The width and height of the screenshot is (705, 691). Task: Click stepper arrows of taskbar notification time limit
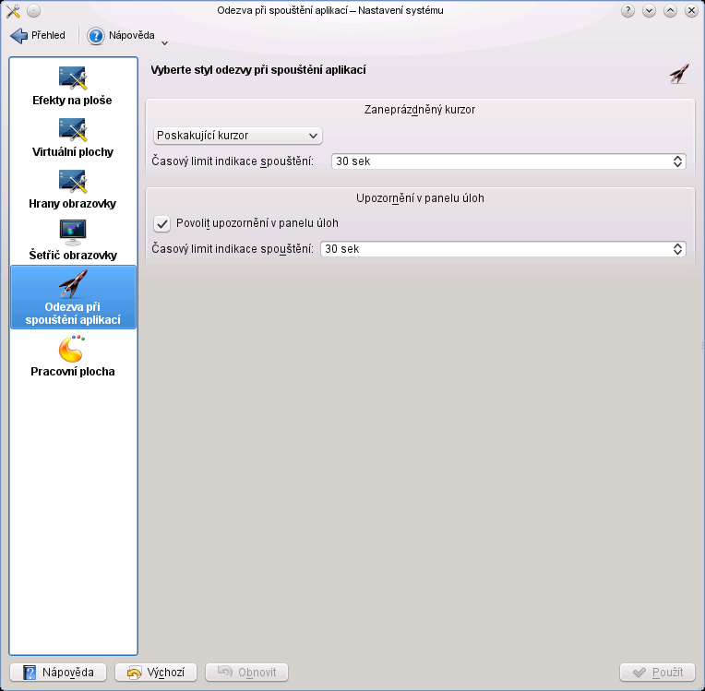point(677,249)
